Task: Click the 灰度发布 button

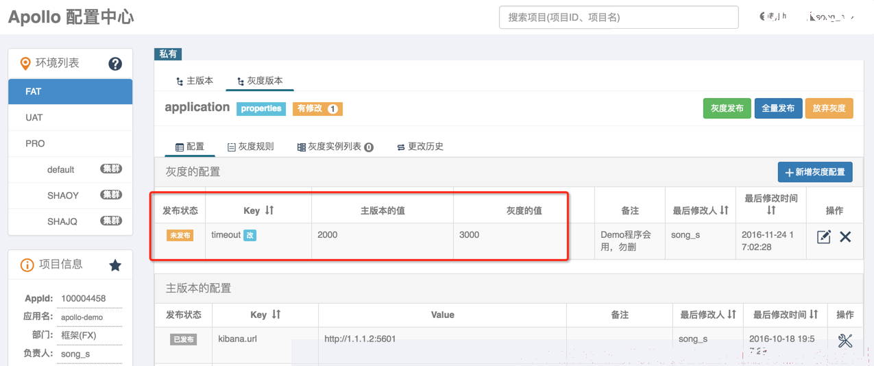Action: point(727,108)
